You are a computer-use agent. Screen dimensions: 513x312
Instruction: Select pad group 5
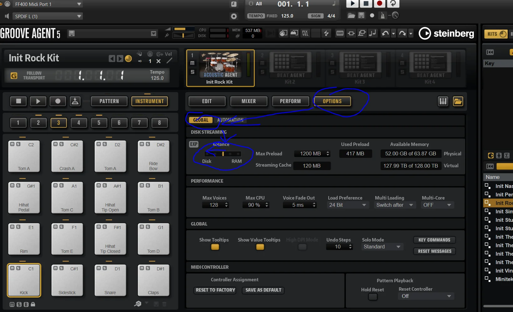pos(99,123)
